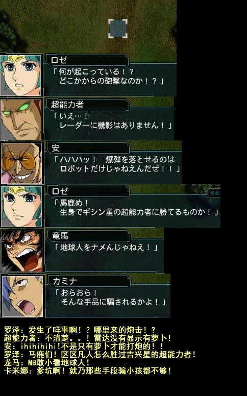Click dialogue line starting ハハハッ
Viewport: 247px width, 396px height.
click(x=114, y=159)
